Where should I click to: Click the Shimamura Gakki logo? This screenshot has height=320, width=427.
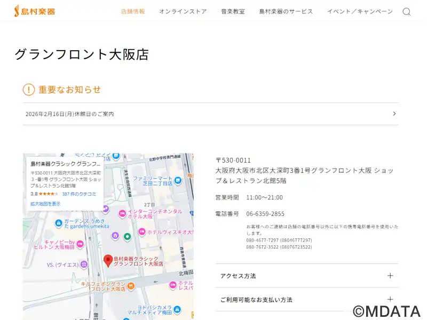pos(34,11)
